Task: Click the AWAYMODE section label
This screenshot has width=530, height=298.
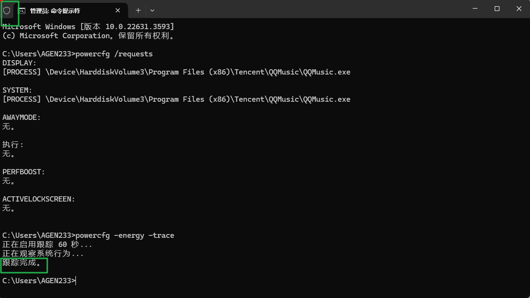Action: coord(21,117)
